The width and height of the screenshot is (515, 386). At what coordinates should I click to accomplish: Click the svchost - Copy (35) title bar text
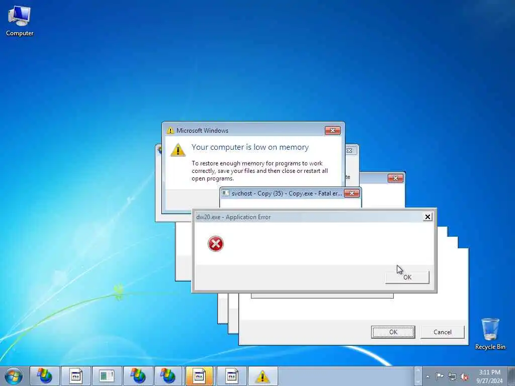coord(286,194)
